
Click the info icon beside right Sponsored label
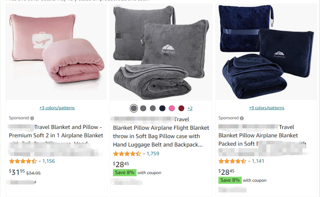click(x=242, y=118)
